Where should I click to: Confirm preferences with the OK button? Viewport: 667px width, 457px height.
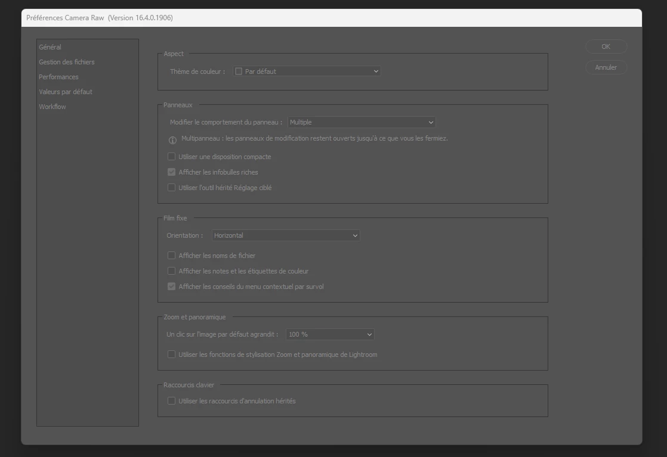tap(606, 46)
